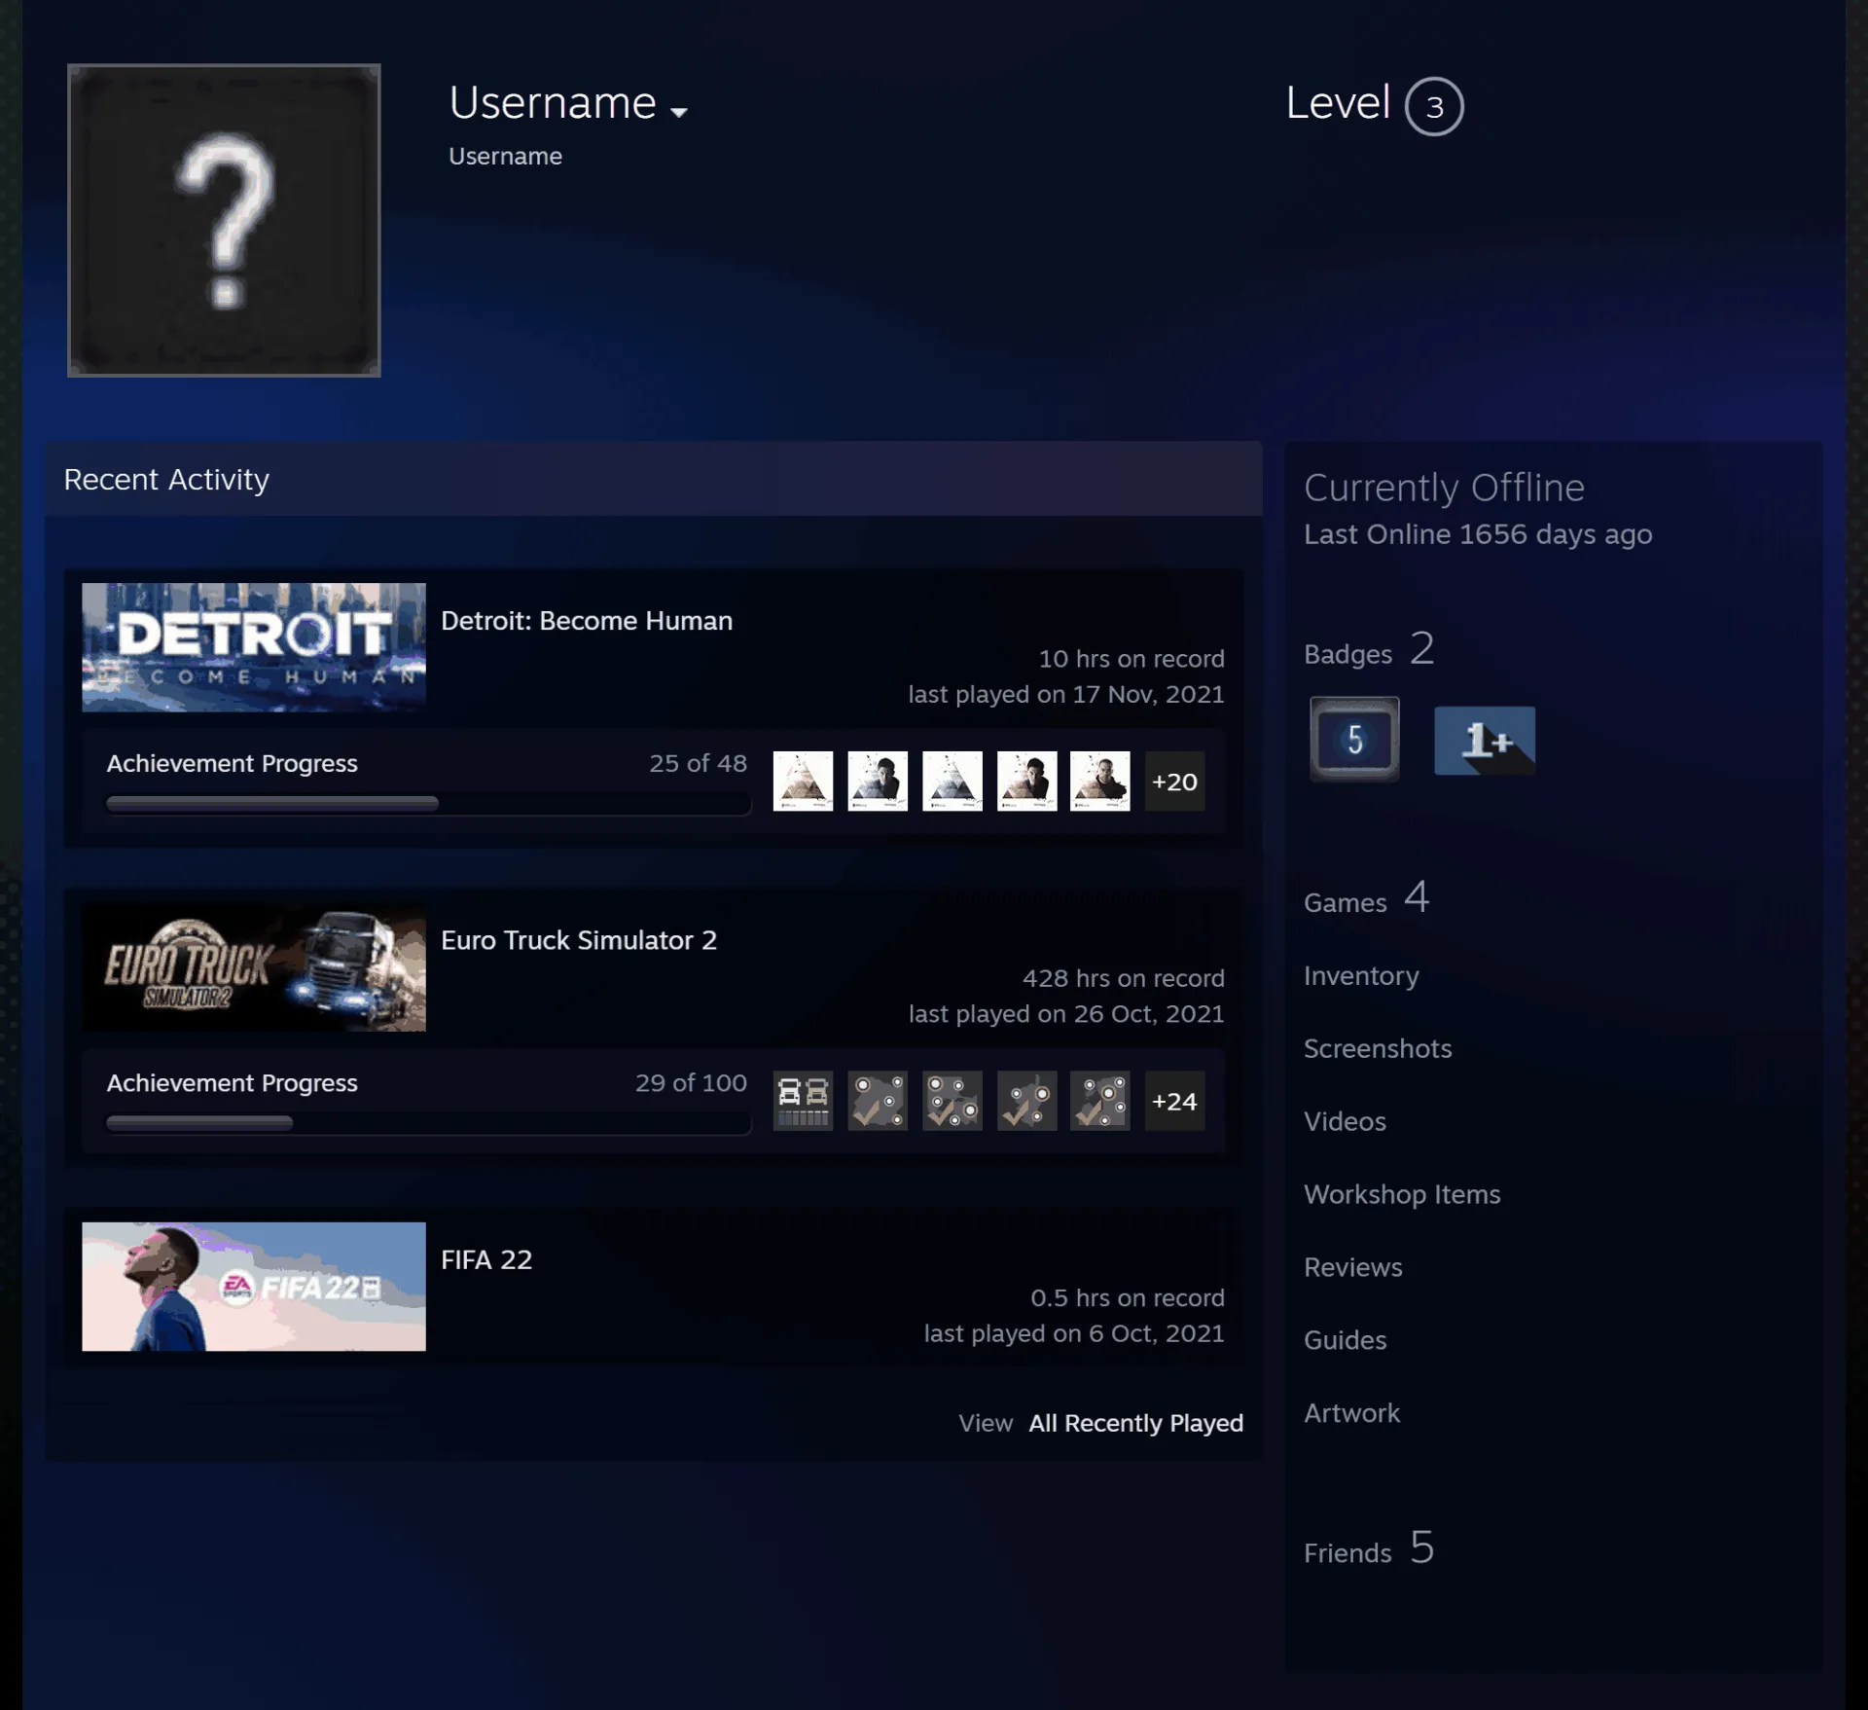Screen dimensions: 1868x1710
Task: Open the Detroit: Become Human title link
Action: point(587,621)
